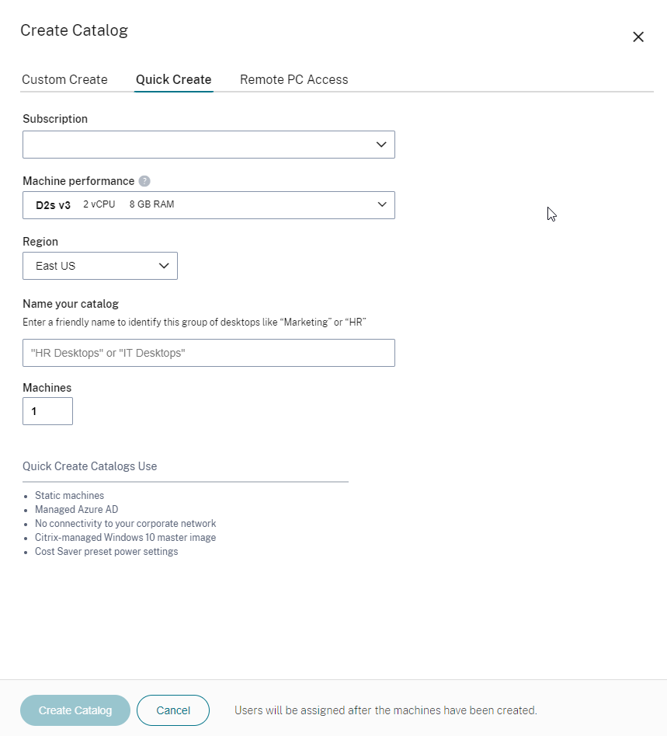
Task: Click the Name your catalog label
Action: click(x=71, y=304)
